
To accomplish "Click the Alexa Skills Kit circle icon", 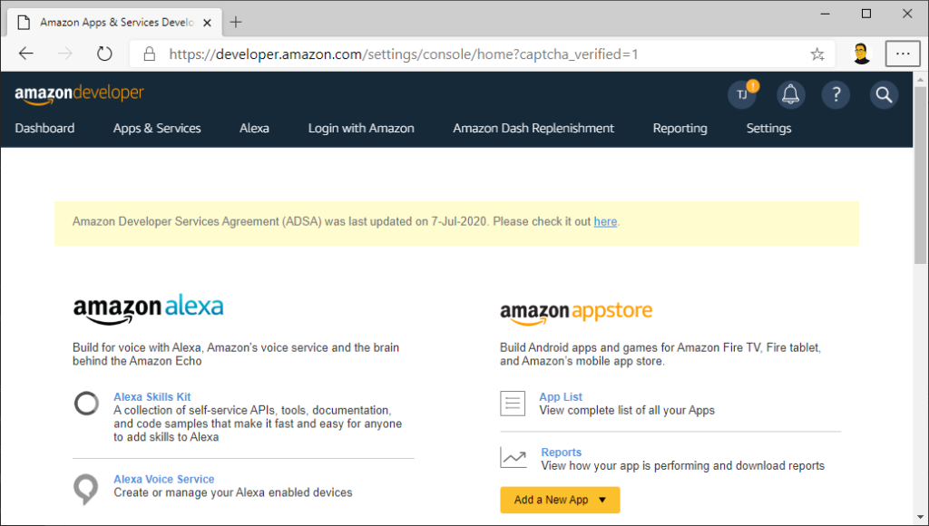I will 85,403.
